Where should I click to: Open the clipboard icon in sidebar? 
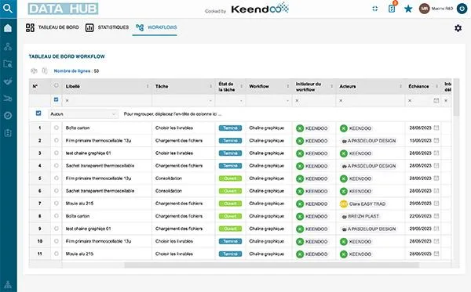[8, 133]
